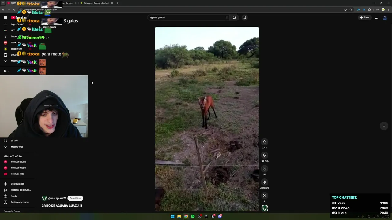Open the Epic Games taskbar icon
This screenshot has height=220, width=392.
click(x=206, y=216)
